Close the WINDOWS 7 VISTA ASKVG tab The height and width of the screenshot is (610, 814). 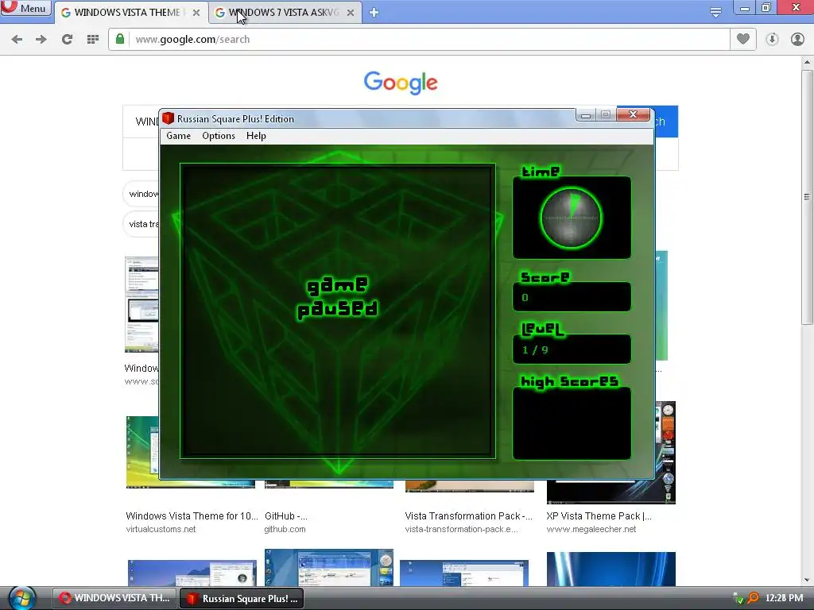click(x=351, y=13)
